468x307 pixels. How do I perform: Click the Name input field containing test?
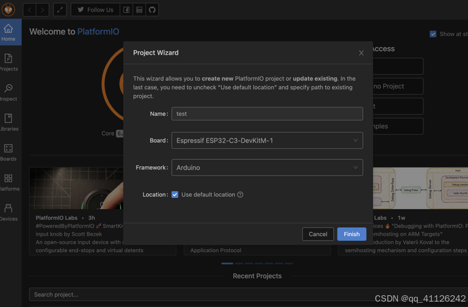tap(267, 114)
